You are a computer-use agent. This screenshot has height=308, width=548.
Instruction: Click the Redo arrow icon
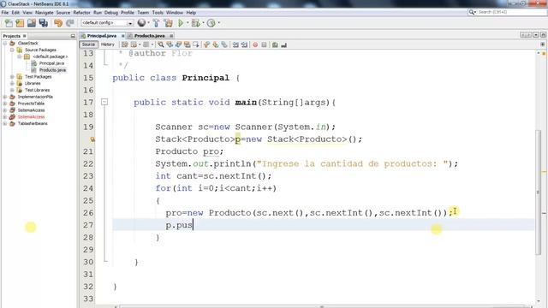coord(70,23)
